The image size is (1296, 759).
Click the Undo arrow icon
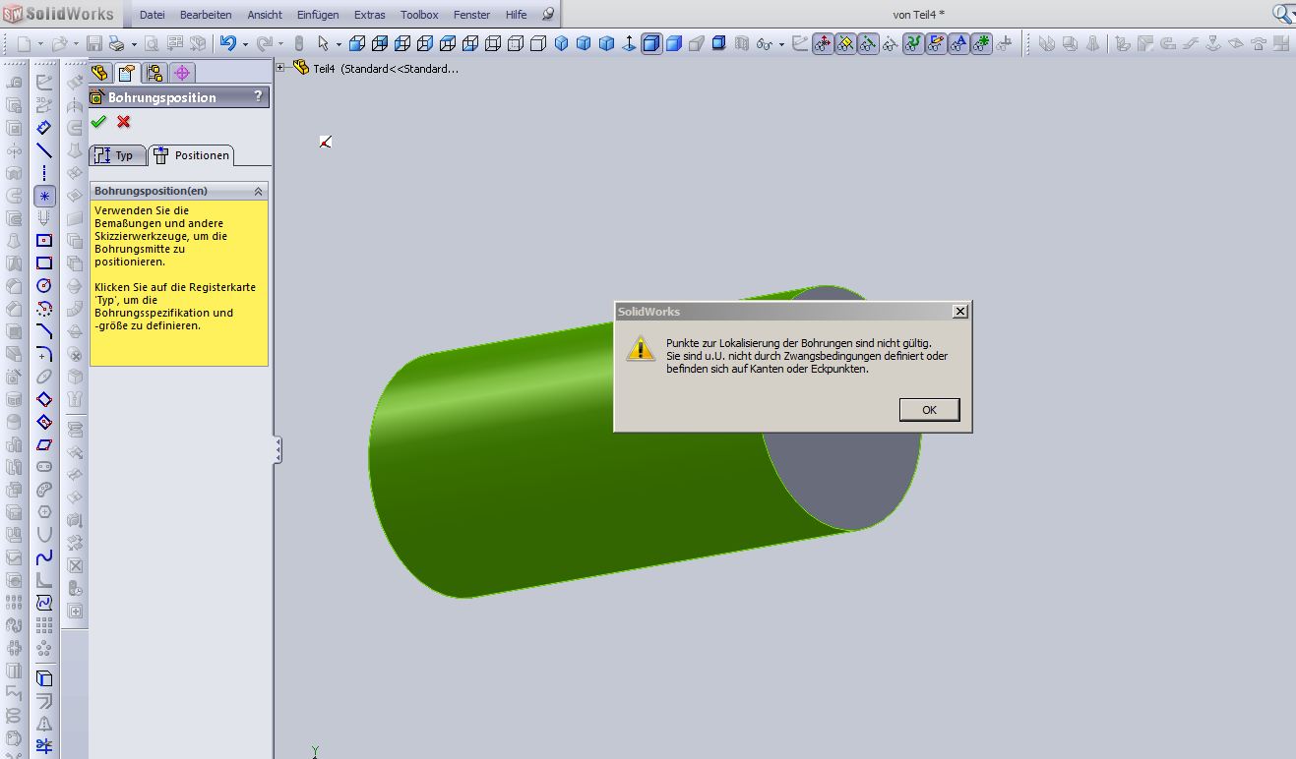228,43
